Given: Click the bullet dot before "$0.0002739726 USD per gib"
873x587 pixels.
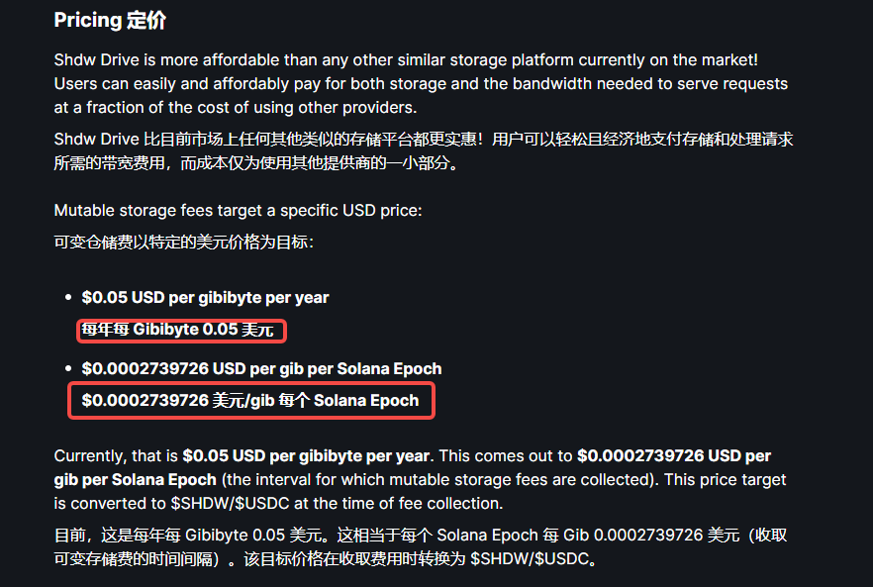Looking at the screenshot, I should point(69,368).
